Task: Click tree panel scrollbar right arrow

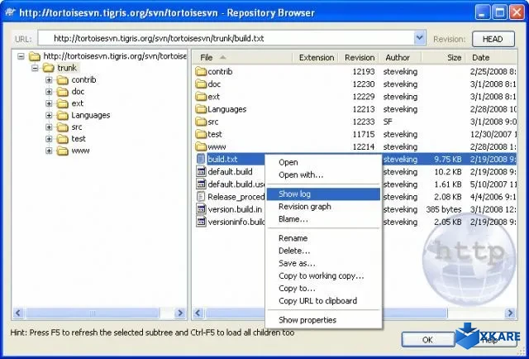Action: pyautogui.click(x=180, y=313)
